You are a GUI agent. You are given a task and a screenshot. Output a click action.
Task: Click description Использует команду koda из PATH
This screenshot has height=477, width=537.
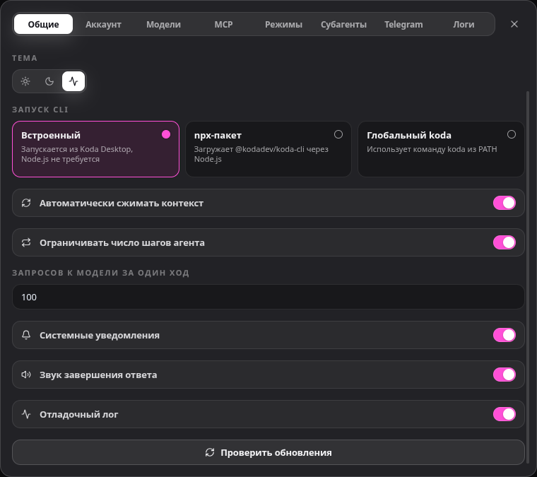(x=432, y=149)
